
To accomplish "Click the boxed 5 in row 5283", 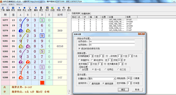I will [42, 51].
